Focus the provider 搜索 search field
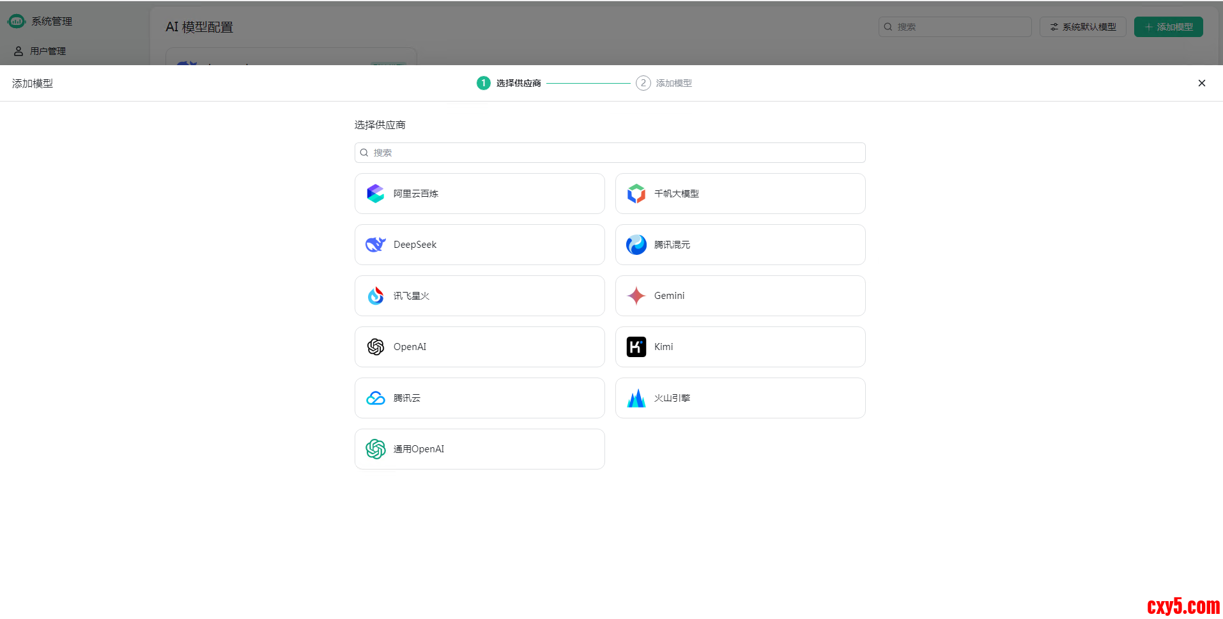The image size is (1223, 619). pos(610,153)
